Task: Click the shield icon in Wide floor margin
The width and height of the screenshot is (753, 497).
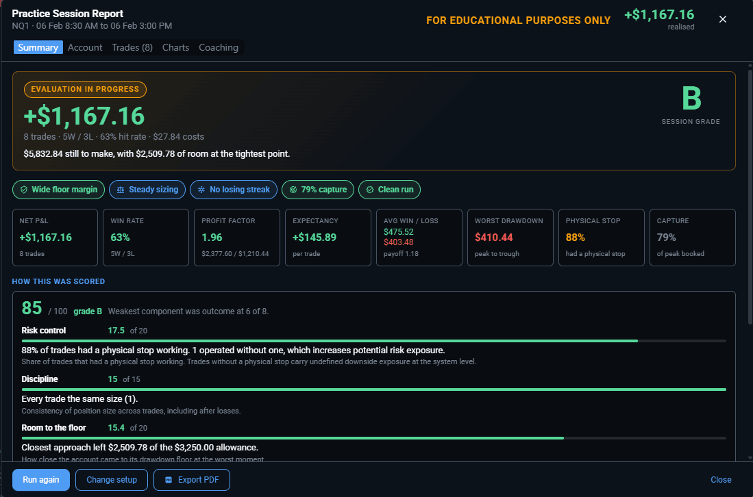Action: (23, 190)
